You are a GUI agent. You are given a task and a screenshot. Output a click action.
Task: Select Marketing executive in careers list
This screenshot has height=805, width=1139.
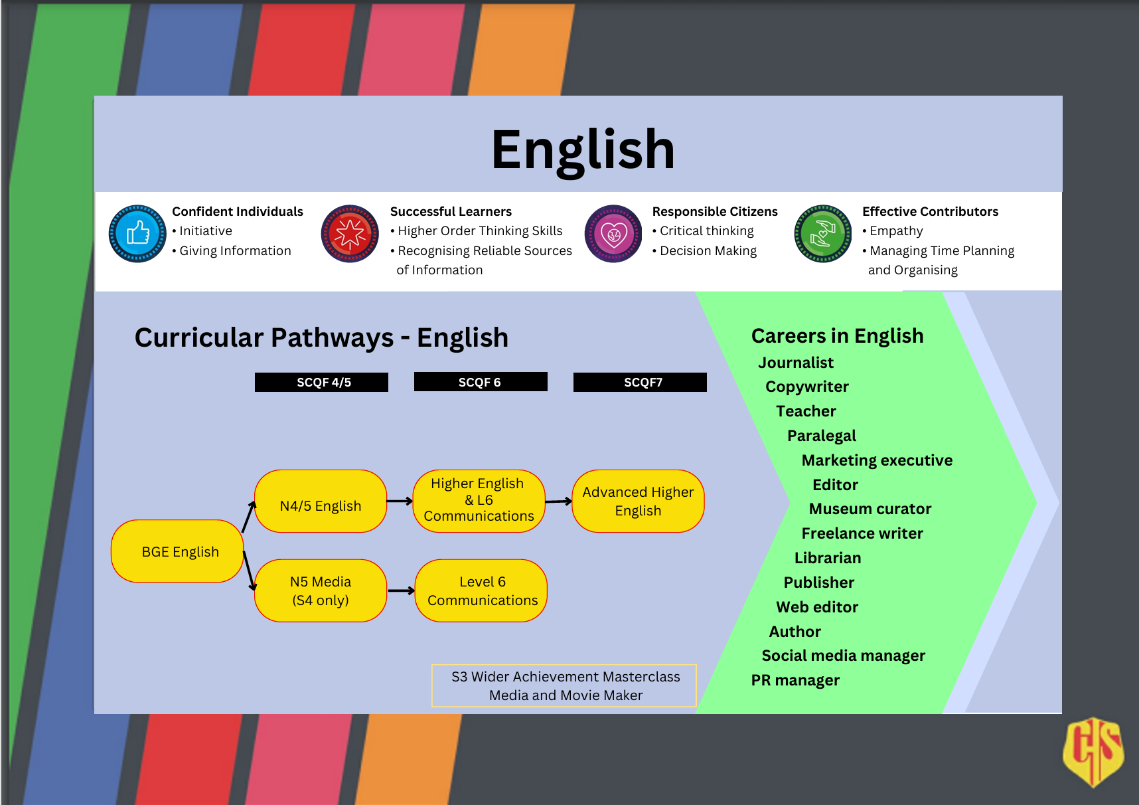876,460
